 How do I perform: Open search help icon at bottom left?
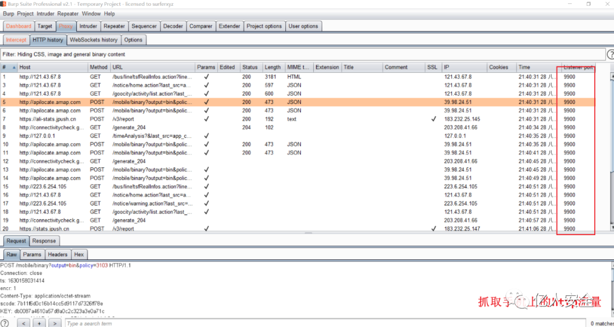[x=5, y=324]
